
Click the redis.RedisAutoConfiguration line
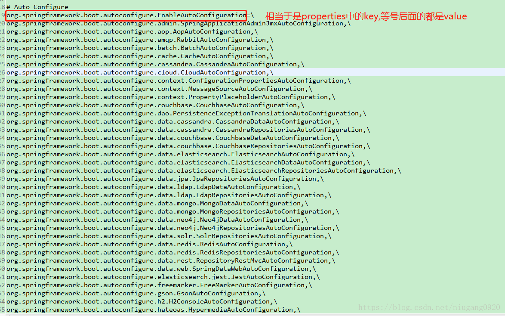(149, 245)
